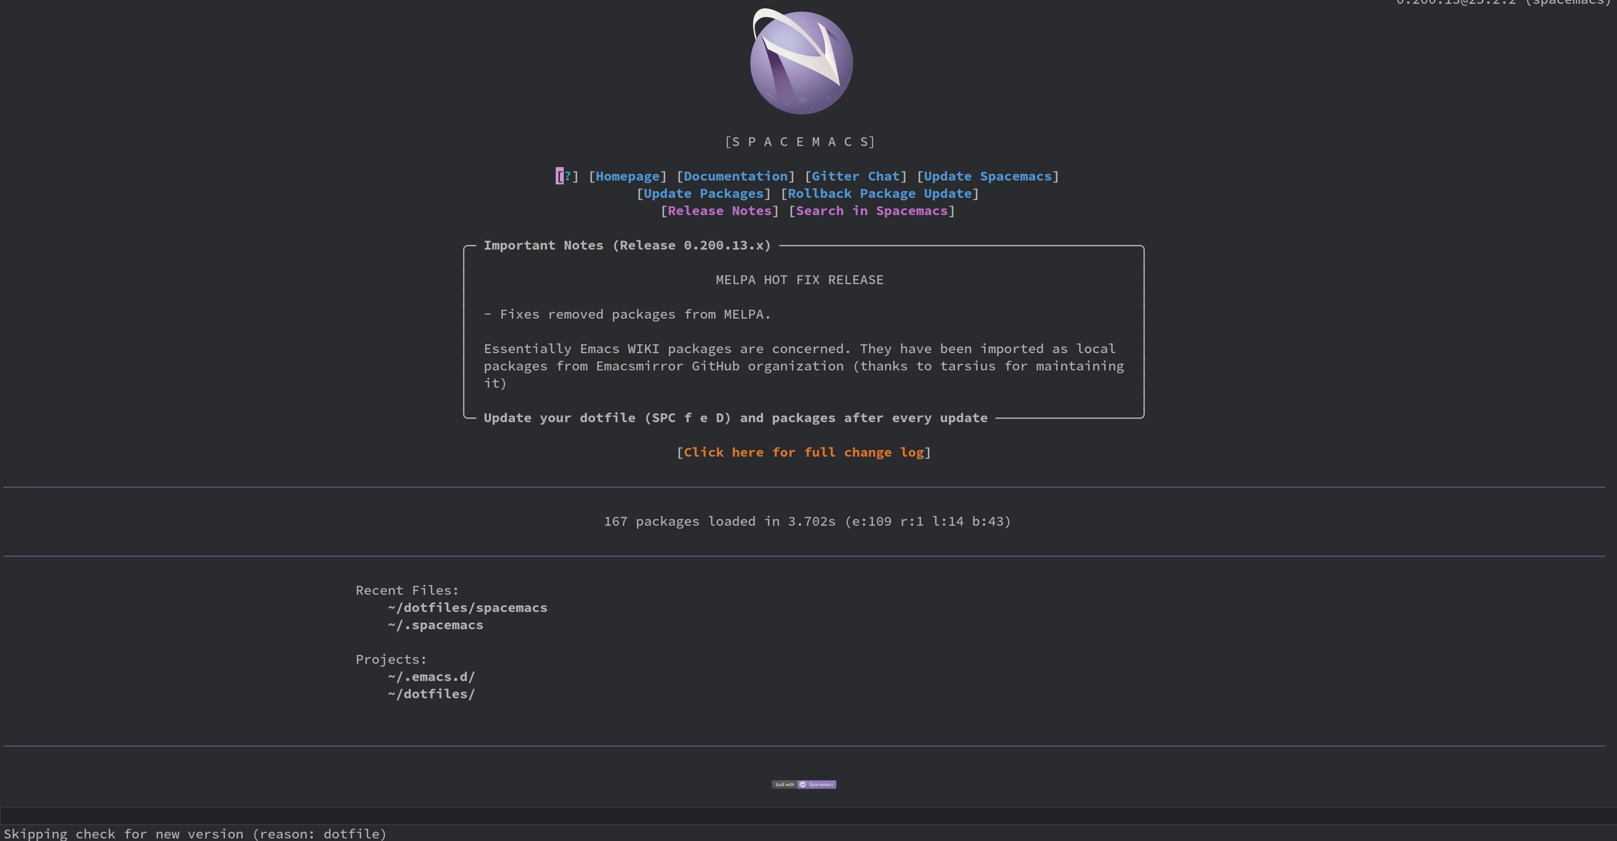The image size is (1617, 841).
Task: Click the 167 packages loaded status line
Action: point(807,521)
